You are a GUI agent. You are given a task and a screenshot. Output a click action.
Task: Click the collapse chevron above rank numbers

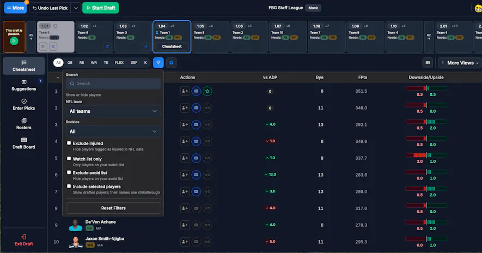pos(58,77)
